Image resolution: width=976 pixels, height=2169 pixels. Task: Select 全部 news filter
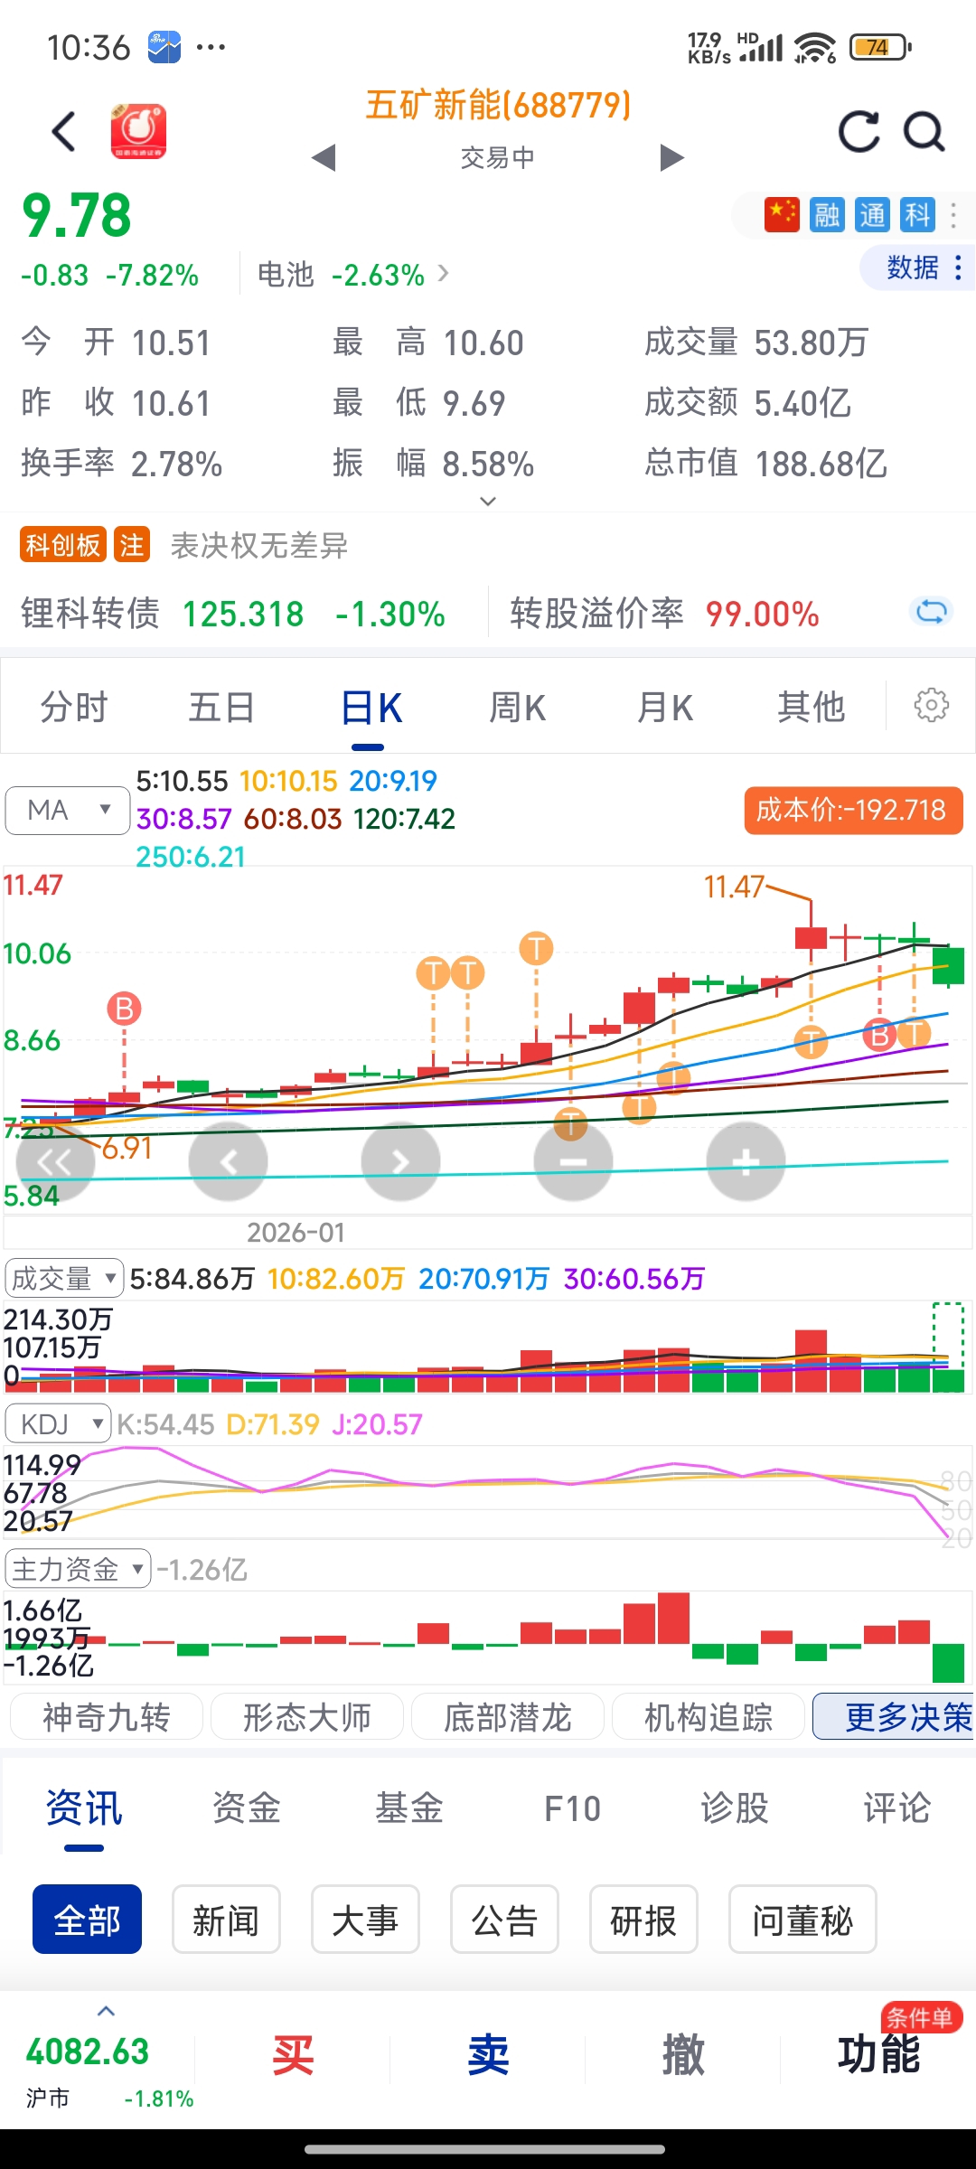tap(87, 1920)
